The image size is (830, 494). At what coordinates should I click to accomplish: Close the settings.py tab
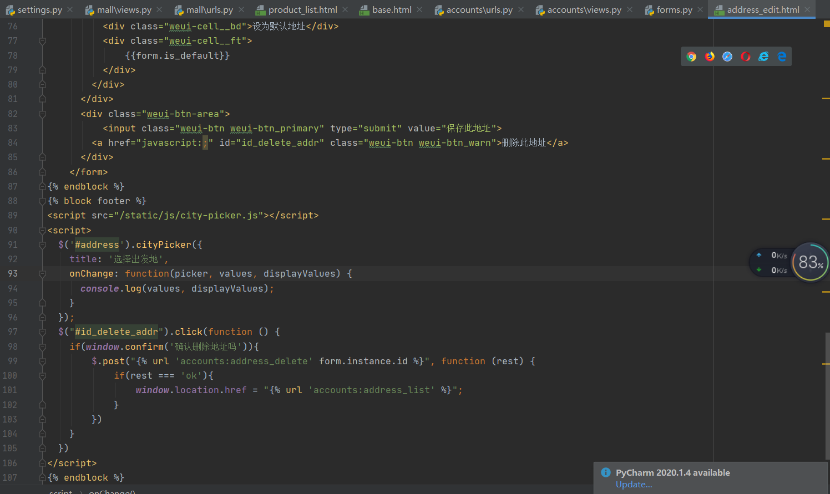click(x=70, y=9)
